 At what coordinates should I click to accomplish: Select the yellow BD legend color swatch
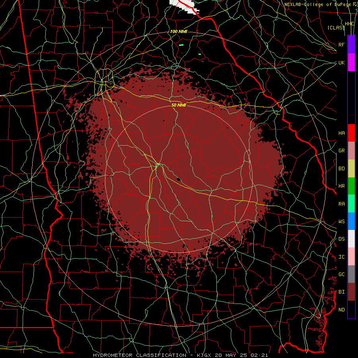coord(351,169)
